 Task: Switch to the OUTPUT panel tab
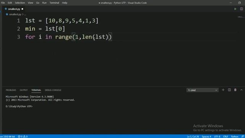tap(24, 90)
